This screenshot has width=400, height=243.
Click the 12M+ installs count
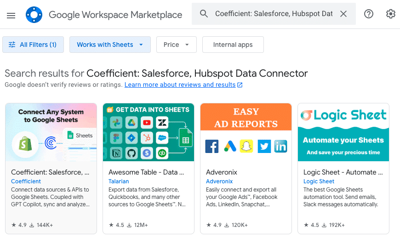[141, 225]
